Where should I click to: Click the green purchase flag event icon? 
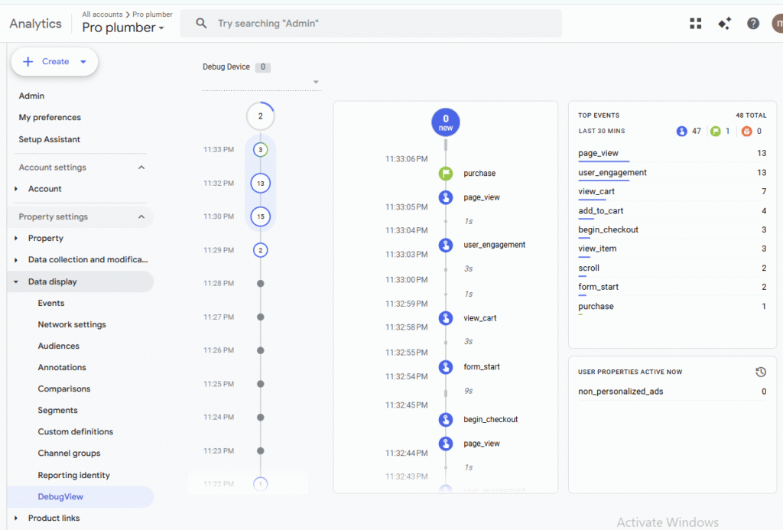click(446, 174)
